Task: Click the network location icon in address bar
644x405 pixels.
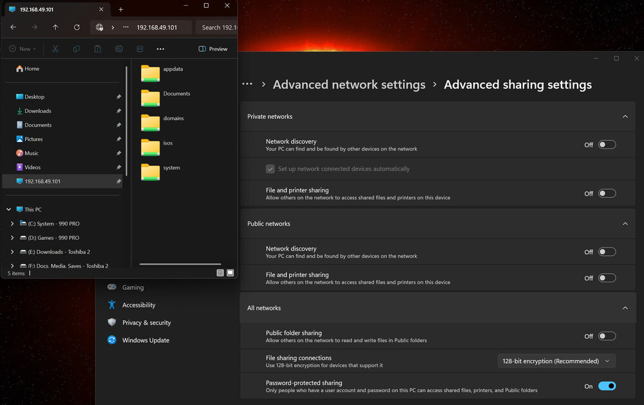Action: pyautogui.click(x=99, y=27)
